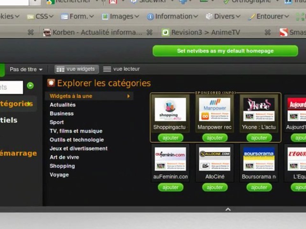The width and height of the screenshot is (306, 229).
Task: Open the Ykone widget thumbnail
Action: [x=259, y=110]
